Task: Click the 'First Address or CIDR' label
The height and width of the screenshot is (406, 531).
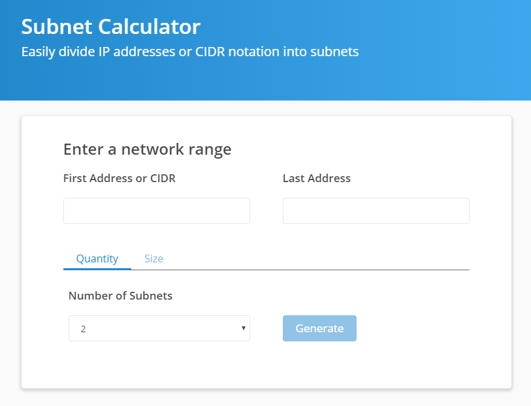Action: click(120, 178)
